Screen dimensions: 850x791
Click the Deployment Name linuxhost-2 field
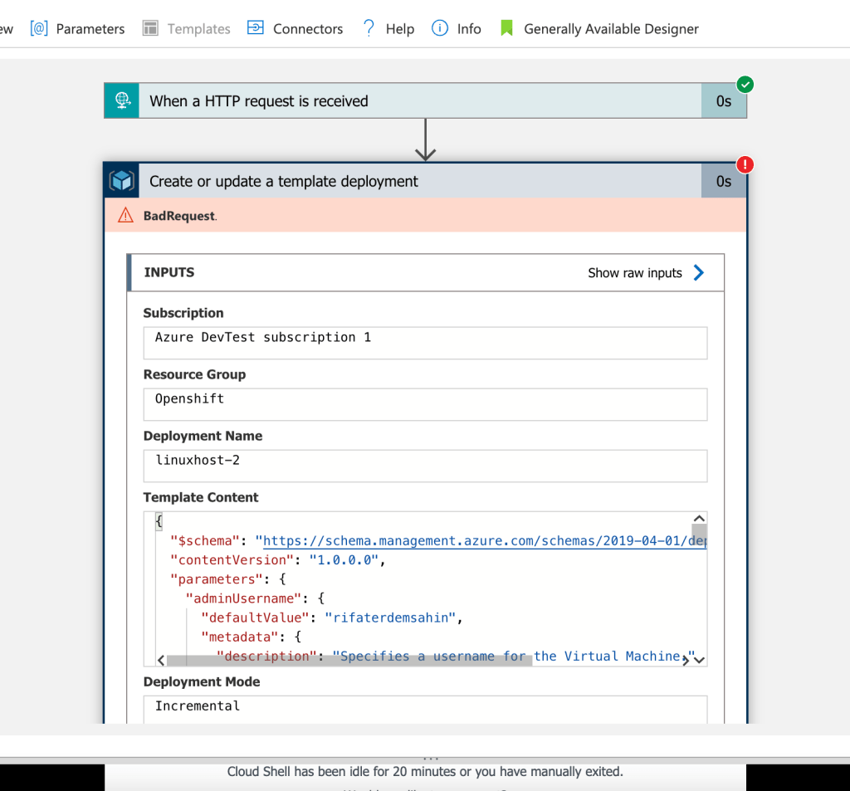point(426,465)
